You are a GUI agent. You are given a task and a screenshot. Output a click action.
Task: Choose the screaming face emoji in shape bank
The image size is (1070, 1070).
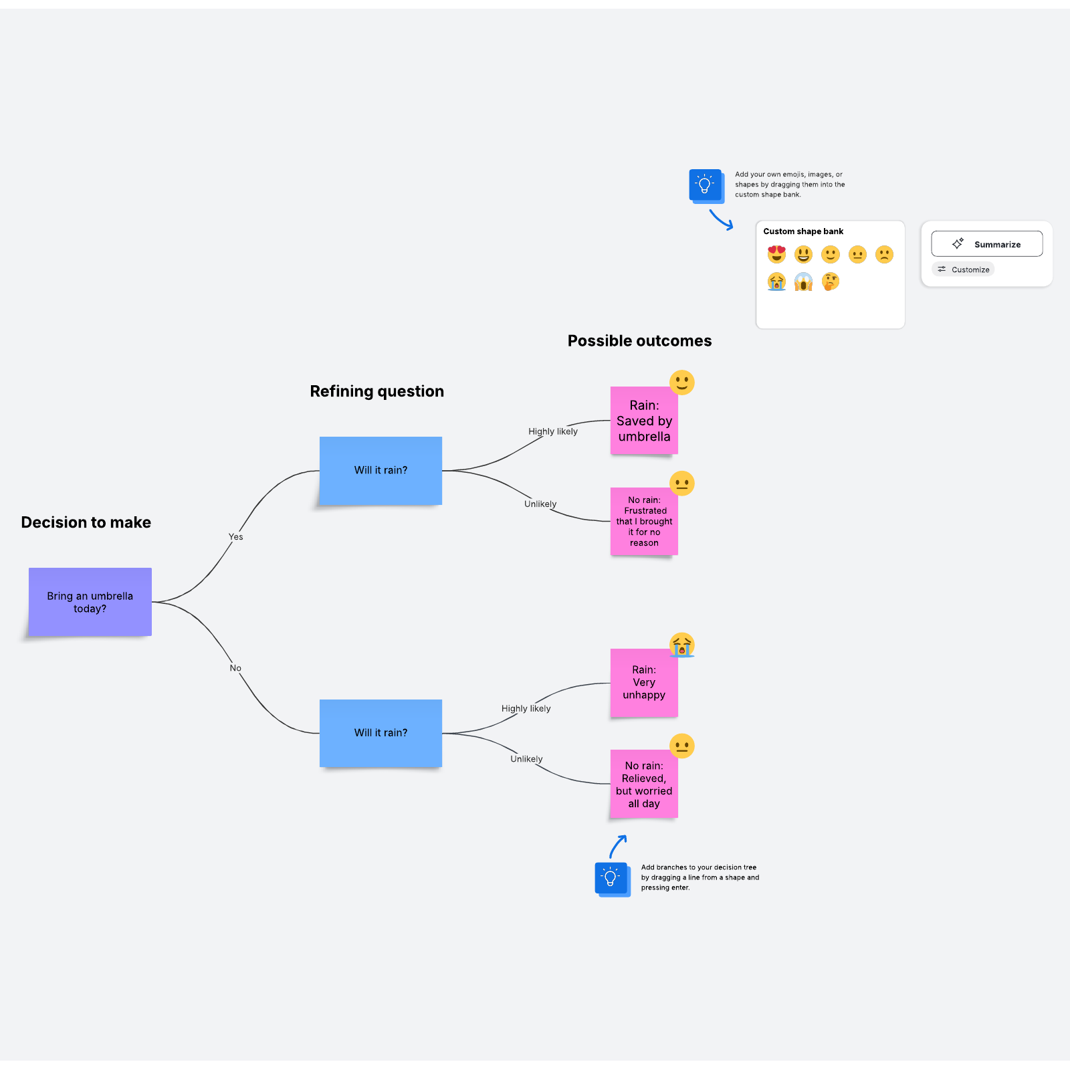point(803,282)
